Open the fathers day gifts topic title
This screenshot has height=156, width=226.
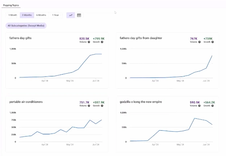coord(21,38)
